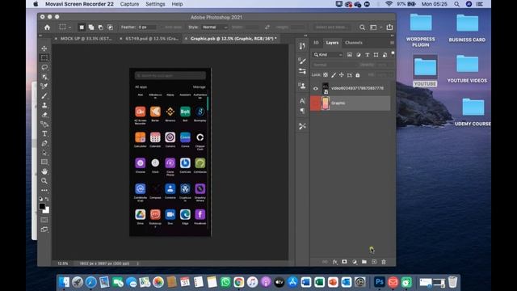The width and height of the screenshot is (517, 291).
Task: Click the Search icon in Photoshop options bar
Action: click(362, 27)
